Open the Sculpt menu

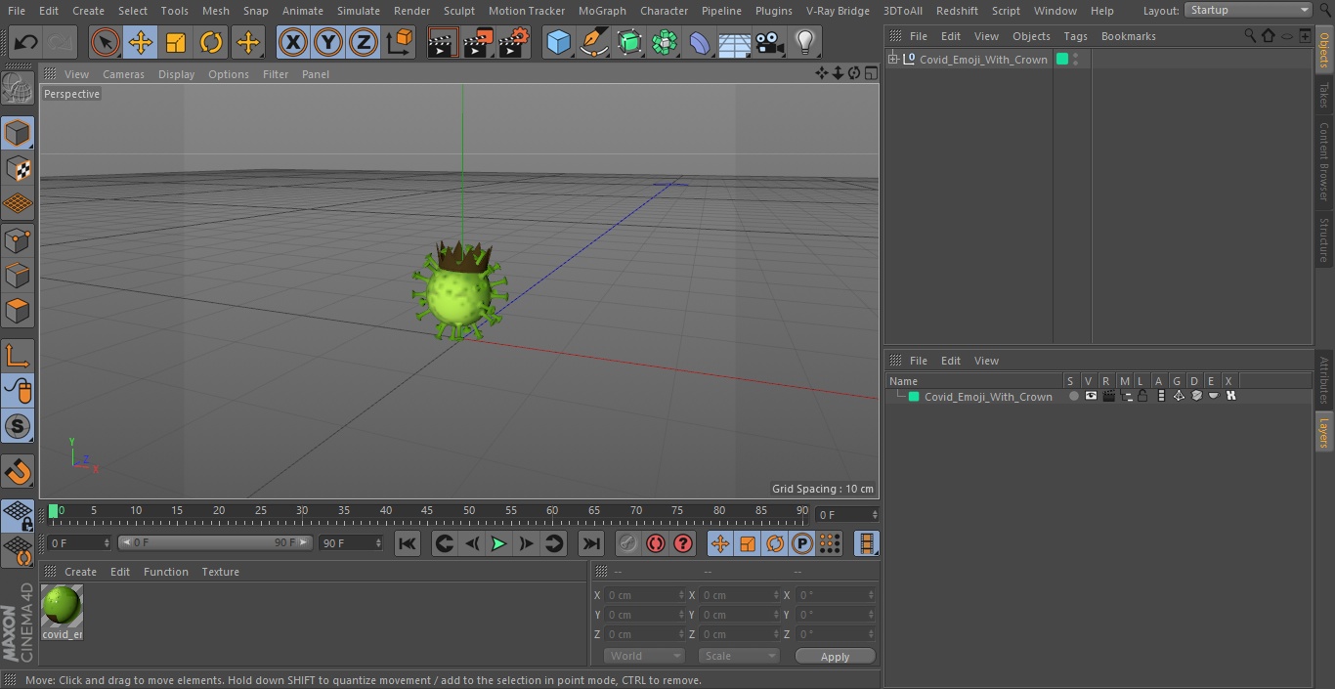coord(459,11)
